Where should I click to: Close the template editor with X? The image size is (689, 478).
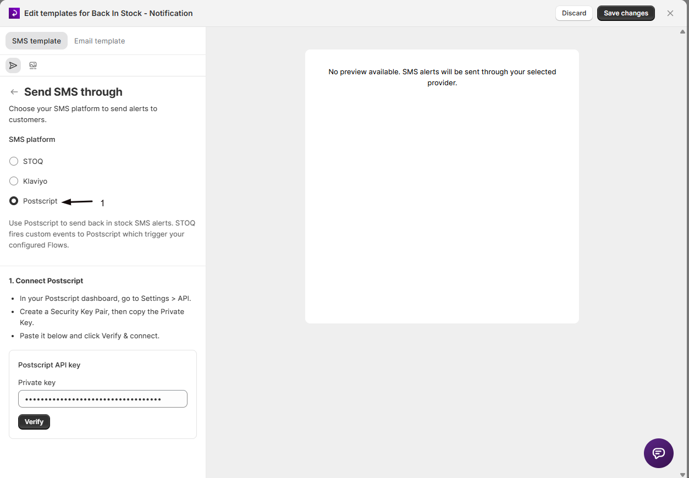tap(670, 13)
